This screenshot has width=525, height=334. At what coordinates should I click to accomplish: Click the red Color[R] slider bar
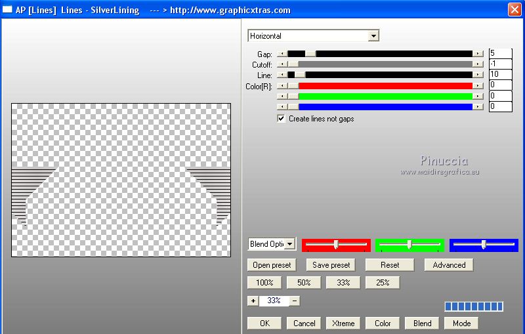point(380,86)
